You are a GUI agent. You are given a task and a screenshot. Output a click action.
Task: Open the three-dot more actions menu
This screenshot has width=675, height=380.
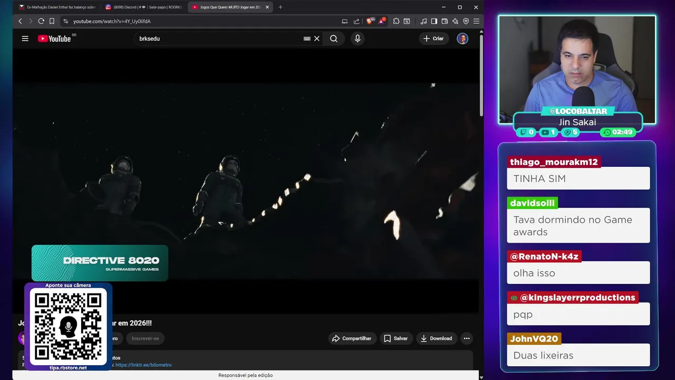467,338
